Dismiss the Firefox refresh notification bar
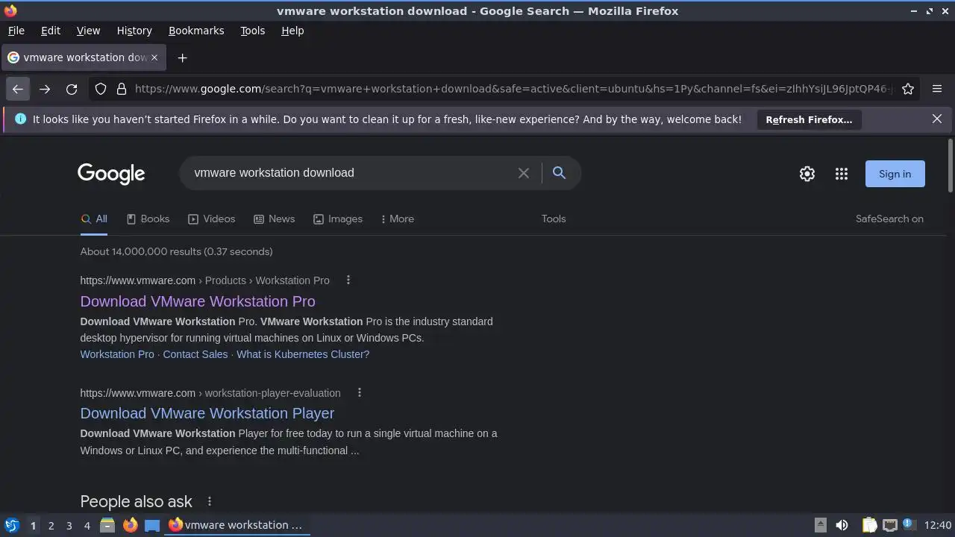 coord(937,119)
